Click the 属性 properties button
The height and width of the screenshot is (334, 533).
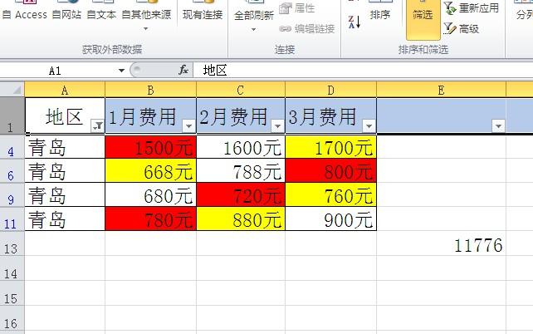click(297, 8)
